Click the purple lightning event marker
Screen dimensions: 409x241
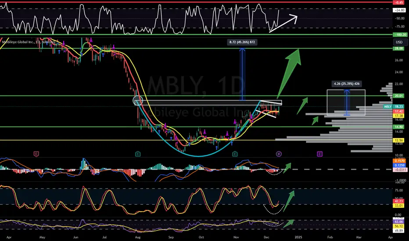coord(279,154)
